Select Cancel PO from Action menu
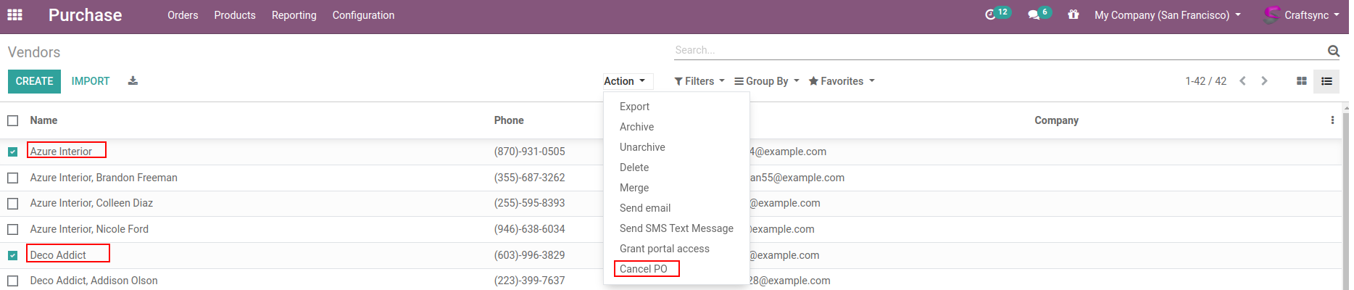 644,269
